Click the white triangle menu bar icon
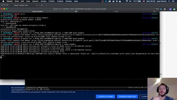Image resolution: width=177 pixels, height=100 pixels. (120, 1)
